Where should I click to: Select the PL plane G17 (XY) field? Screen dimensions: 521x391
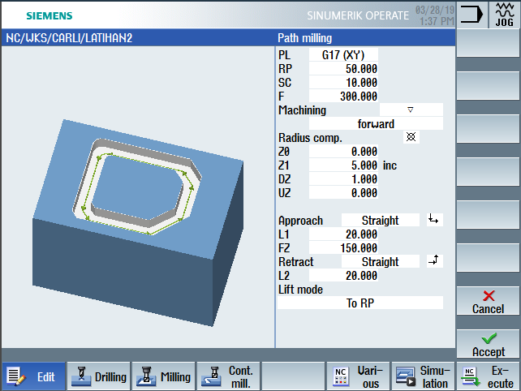point(343,54)
